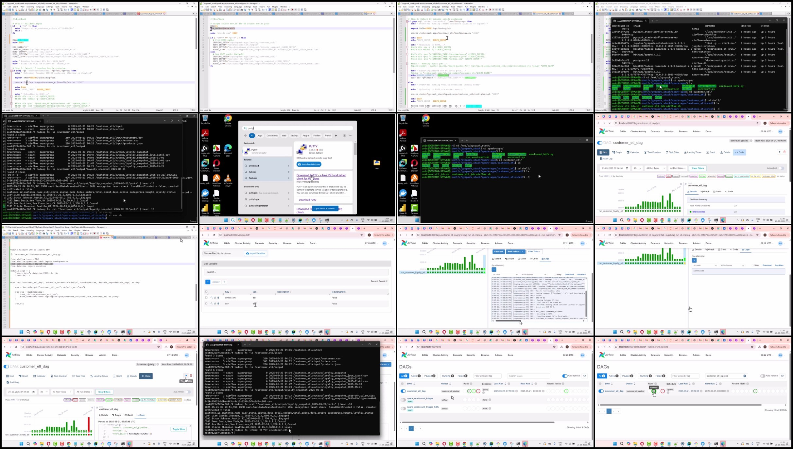This screenshot has width=793, height=449.
Task: Turn off Auto-refresh on 07:20 UTC DAGs page
Action: (x=565, y=376)
